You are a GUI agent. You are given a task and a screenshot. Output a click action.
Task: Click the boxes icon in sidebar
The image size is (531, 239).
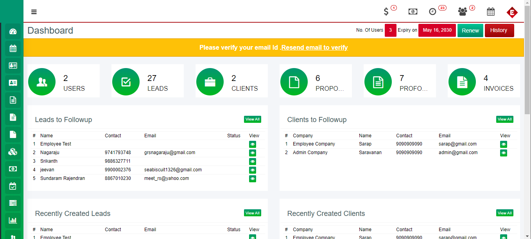[x=13, y=152]
